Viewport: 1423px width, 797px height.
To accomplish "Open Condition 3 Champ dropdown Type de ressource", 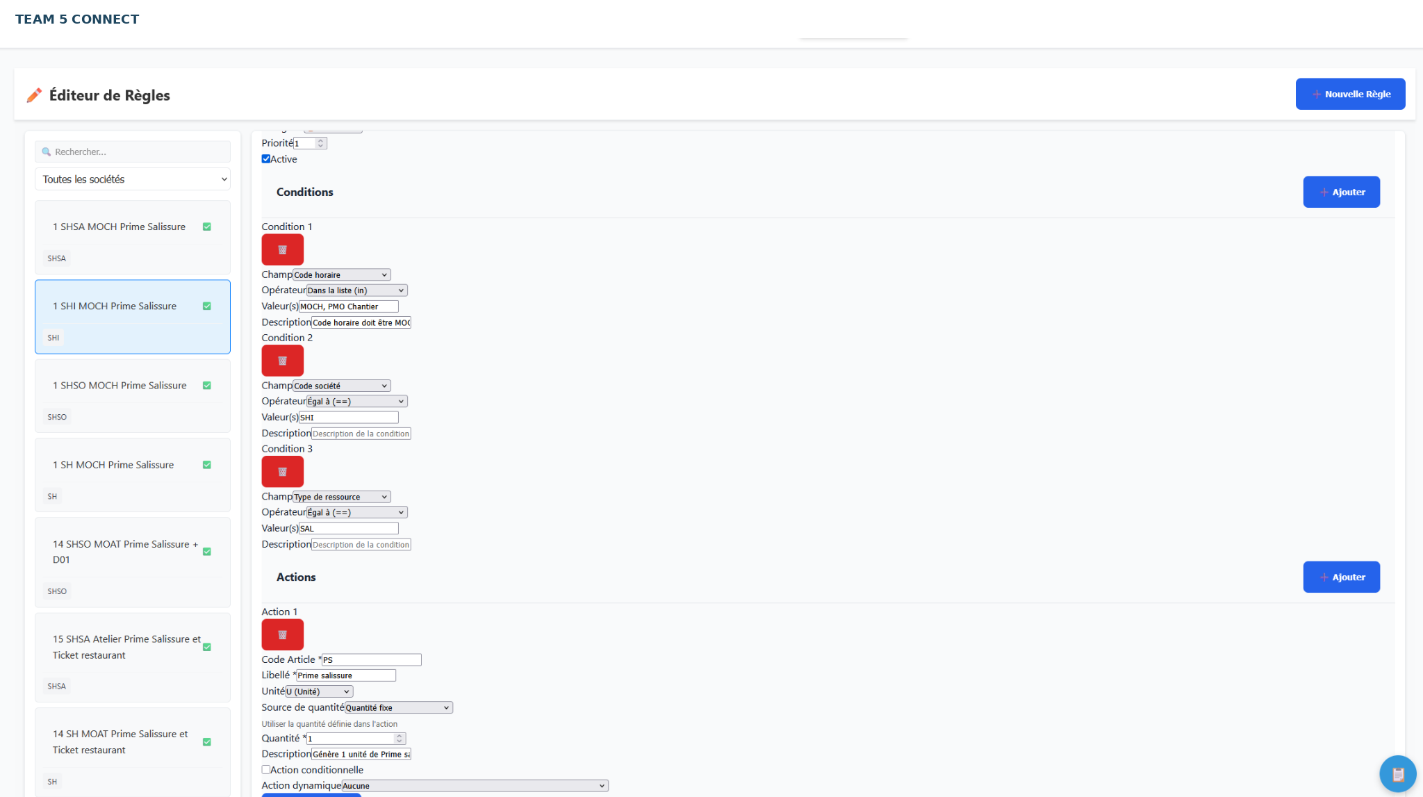I will (x=341, y=497).
